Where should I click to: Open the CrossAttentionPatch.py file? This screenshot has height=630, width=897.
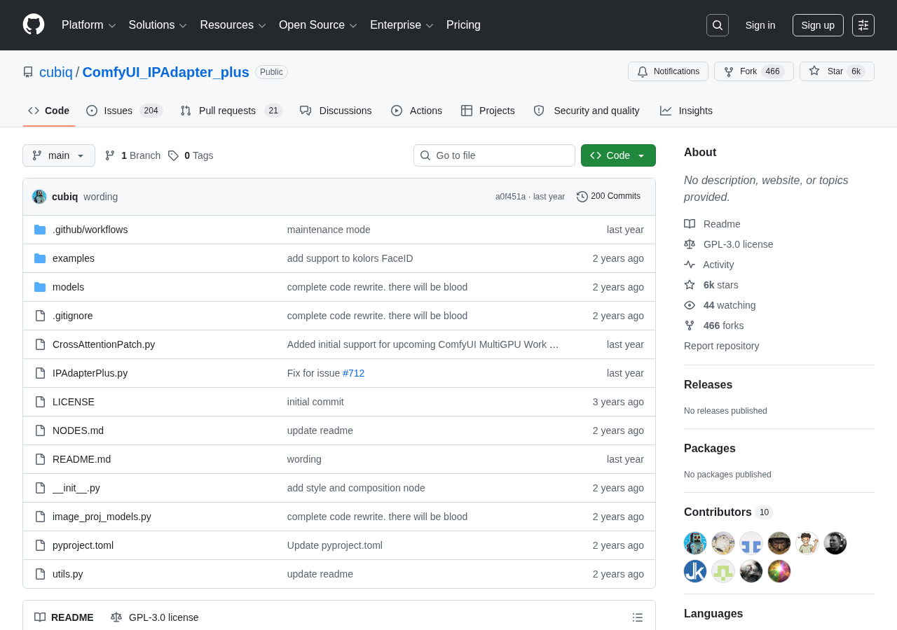(104, 344)
